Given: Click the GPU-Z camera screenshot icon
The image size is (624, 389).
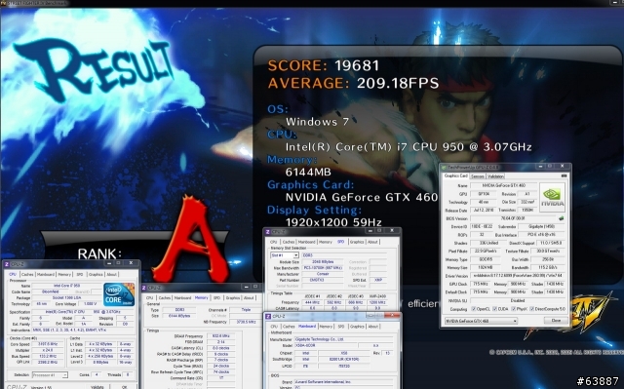Looking at the screenshot, I should coord(564,175).
